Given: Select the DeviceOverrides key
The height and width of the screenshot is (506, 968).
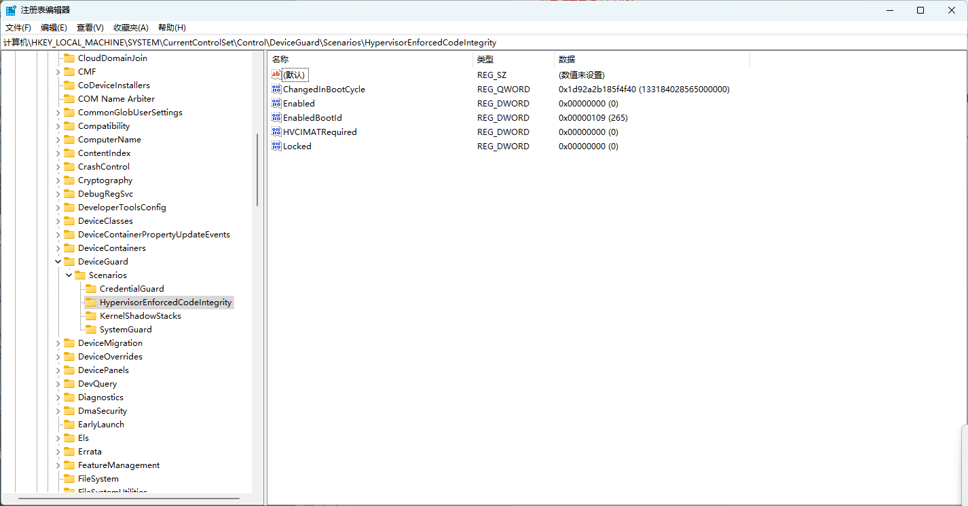Looking at the screenshot, I should tap(110, 356).
